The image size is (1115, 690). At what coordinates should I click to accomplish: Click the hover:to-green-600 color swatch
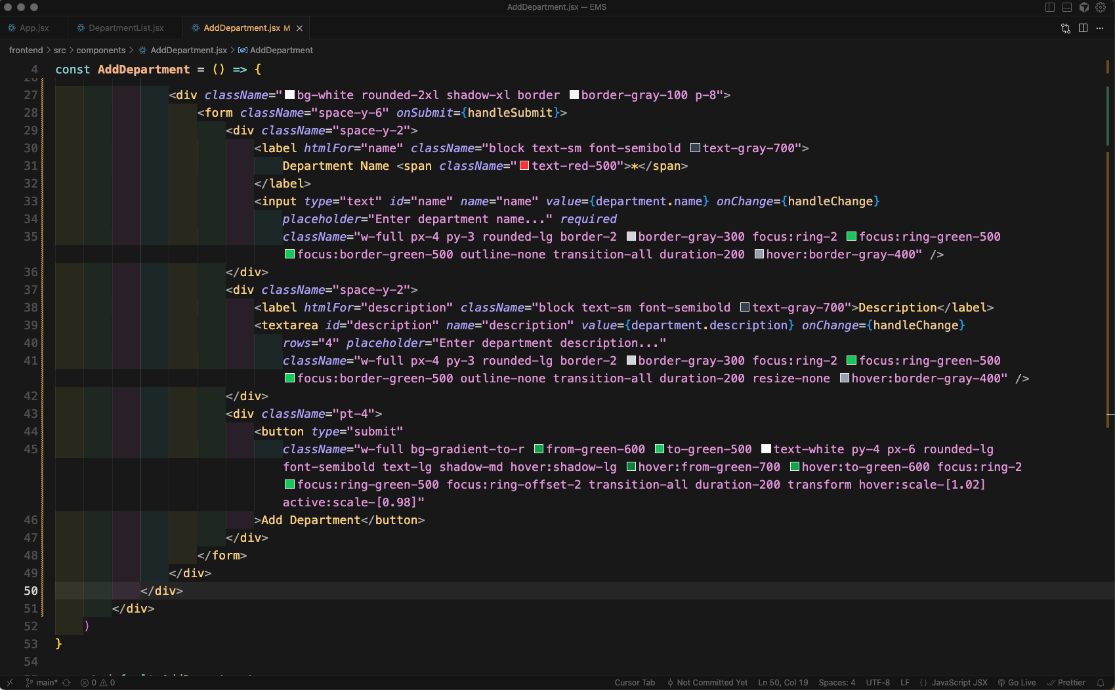(794, 467)
